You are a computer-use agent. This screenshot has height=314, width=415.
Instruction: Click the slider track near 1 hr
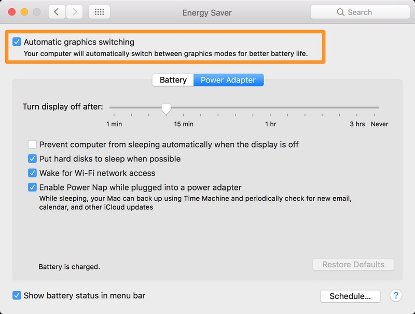[270, 108]
